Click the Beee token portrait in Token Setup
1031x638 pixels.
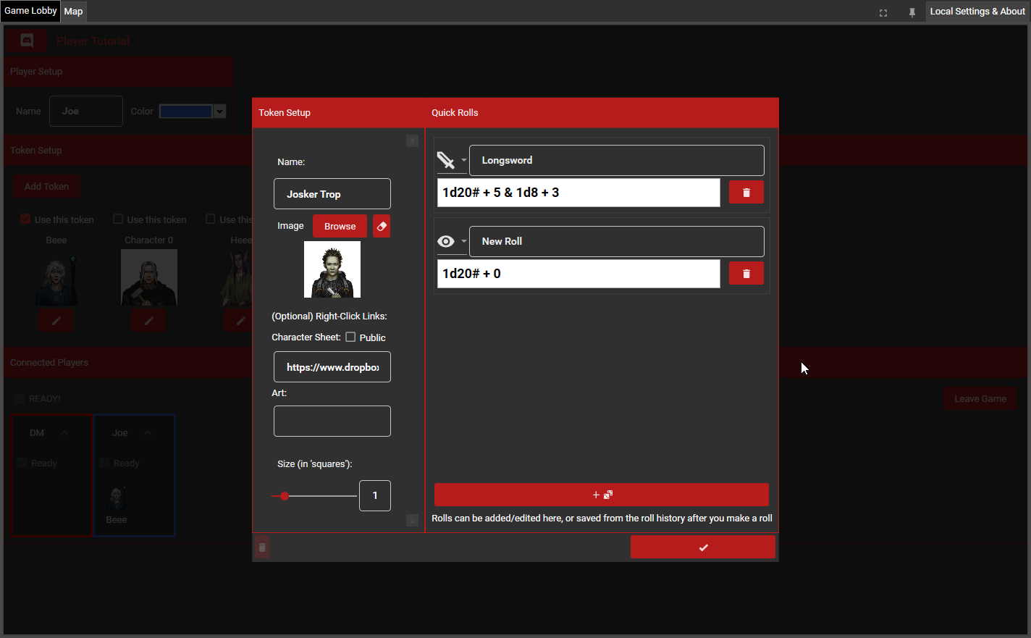pyautogui.click(x=56, y=277)
